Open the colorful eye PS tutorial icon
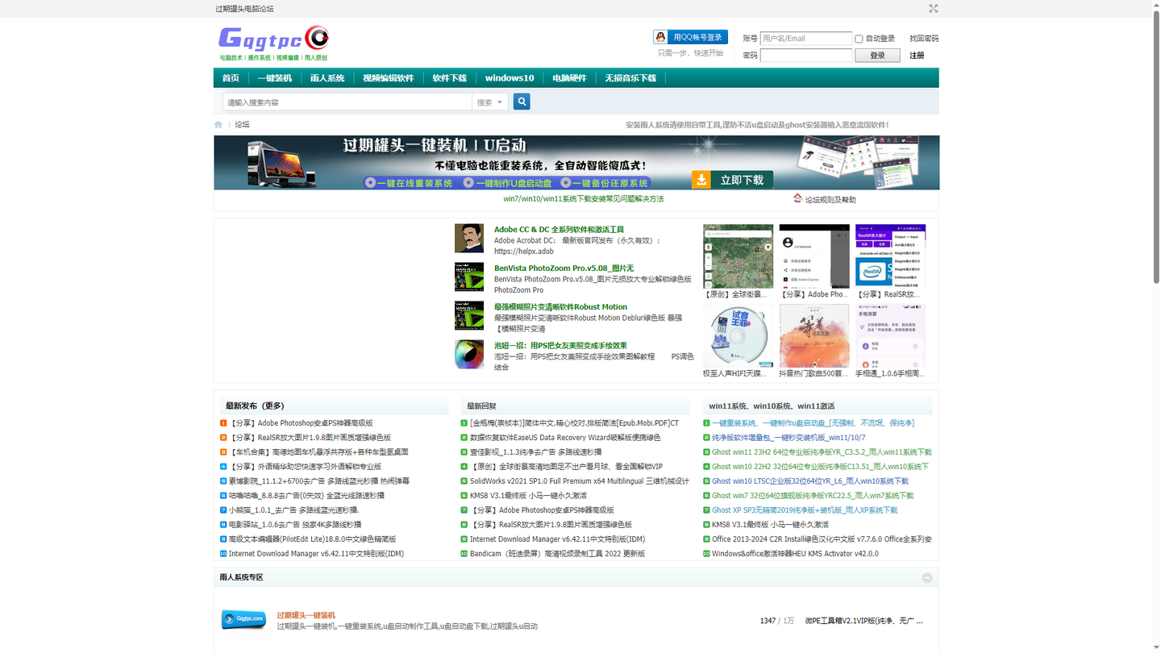This screenshot has height=653, width=1161. [469, 354]
